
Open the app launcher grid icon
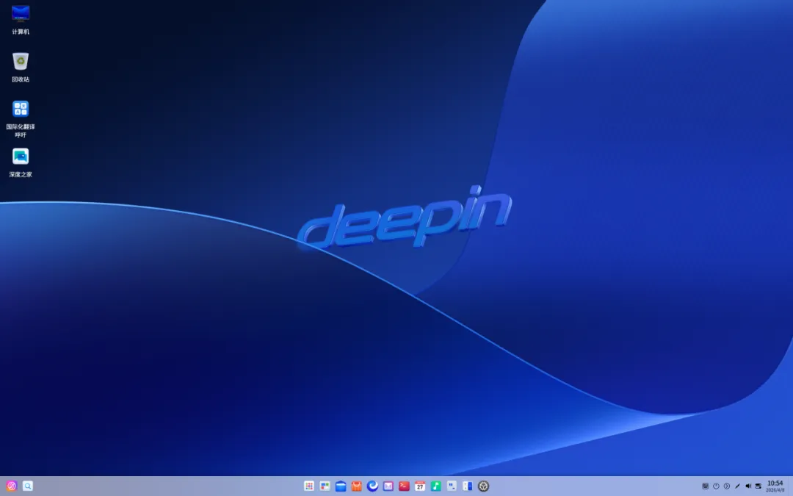coord(309,486)
